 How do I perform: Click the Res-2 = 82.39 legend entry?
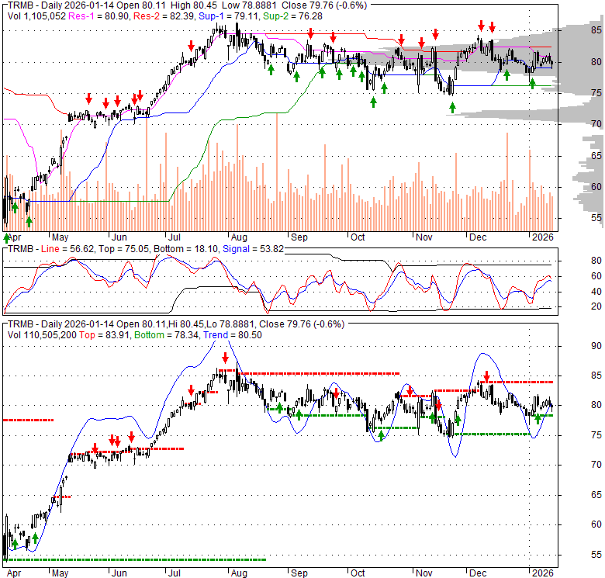pos(164,16)
